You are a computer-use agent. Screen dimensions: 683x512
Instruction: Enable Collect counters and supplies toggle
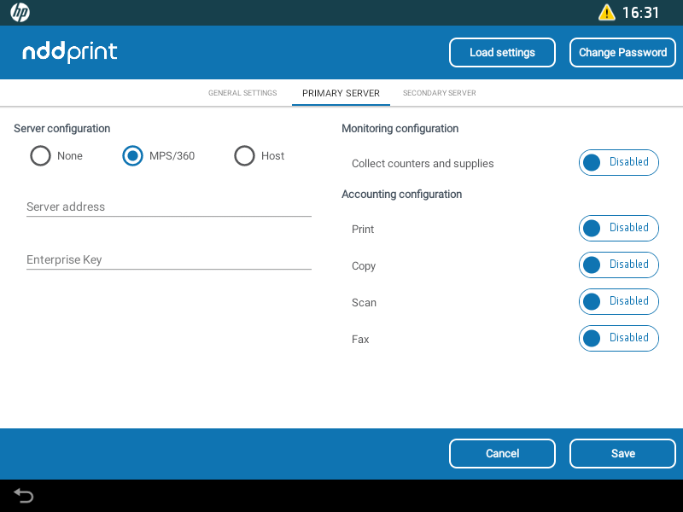618,162
